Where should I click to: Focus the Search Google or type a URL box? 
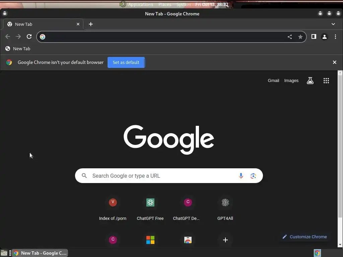tap(169, 176)
